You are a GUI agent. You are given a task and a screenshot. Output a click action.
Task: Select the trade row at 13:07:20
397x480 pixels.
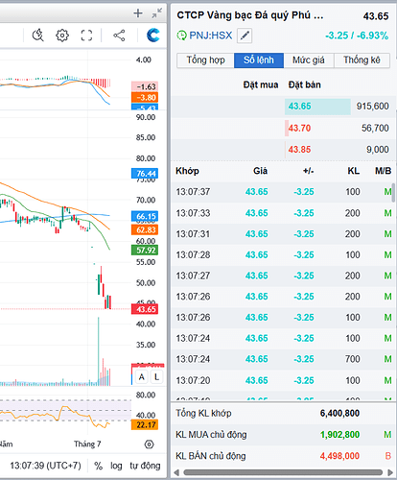(x=282, y=380)
